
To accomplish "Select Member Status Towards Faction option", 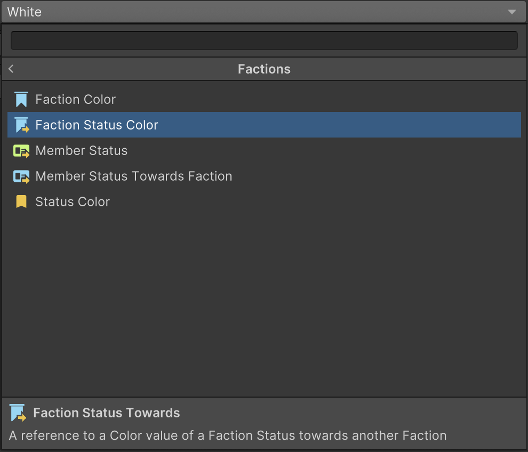I will [x=264, y=176].
